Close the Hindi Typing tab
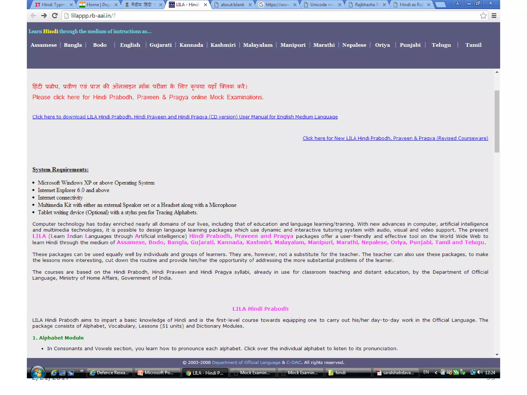Image resolution: width=527 pixels, height=395 pixels. coord(71,5)
